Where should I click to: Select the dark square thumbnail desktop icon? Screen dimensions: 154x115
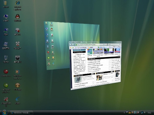18,59
